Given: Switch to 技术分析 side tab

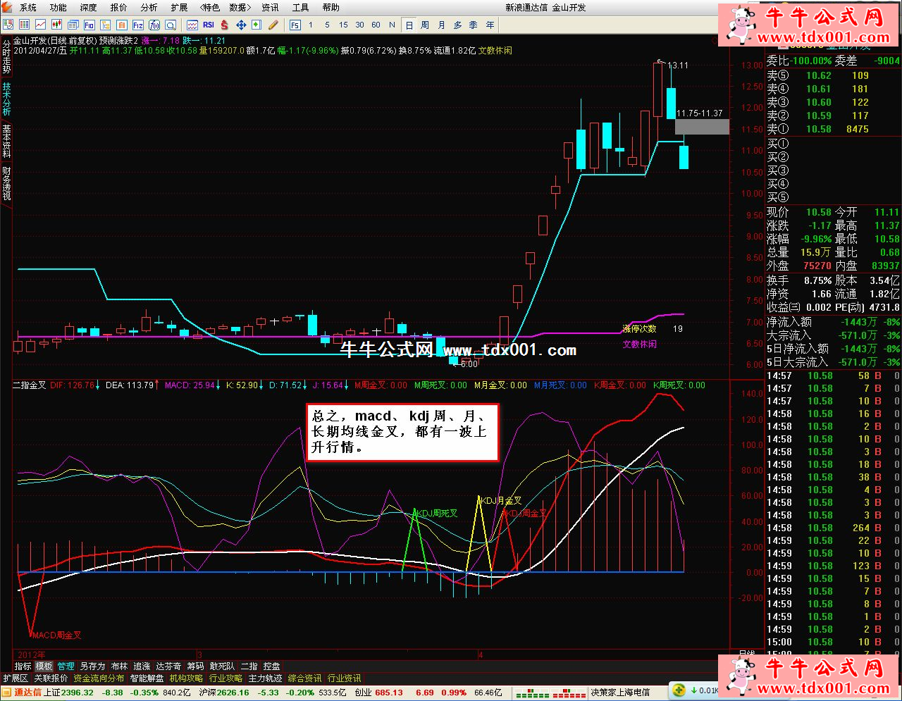Looking at the screenshot, I should (x=6, y=99).
